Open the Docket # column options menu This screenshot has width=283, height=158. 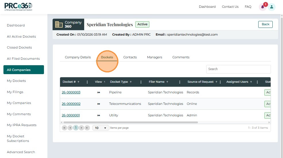87,82
